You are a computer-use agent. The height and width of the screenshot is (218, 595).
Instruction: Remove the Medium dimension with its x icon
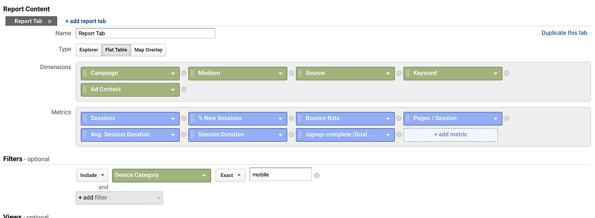point(291,73)
